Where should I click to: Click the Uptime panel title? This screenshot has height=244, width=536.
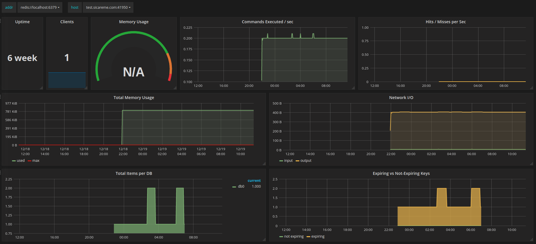coord(22,22)
